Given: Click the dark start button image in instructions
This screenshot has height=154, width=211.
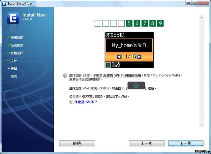Looking at the screenshot, I should click(x=136, y=85).
